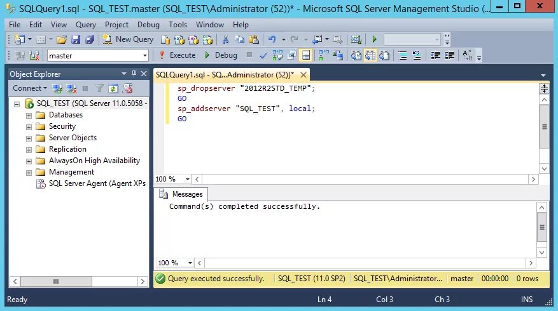This screenshot has height=311, width=558.
Task: Click the Debug button in SQL toolbar
Action: (221, 55)
